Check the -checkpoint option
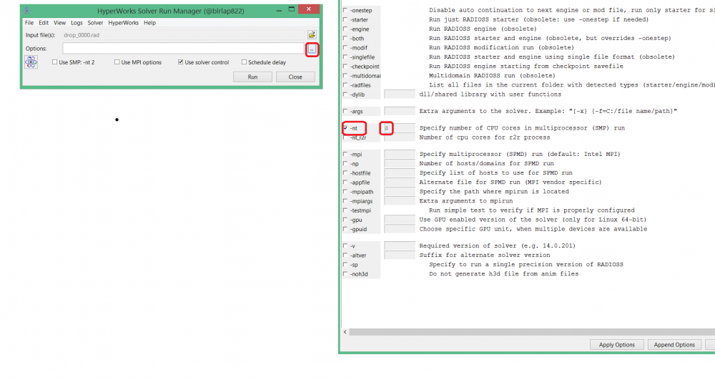The height and width of the screenshot is (380, 715). point(345,66)
